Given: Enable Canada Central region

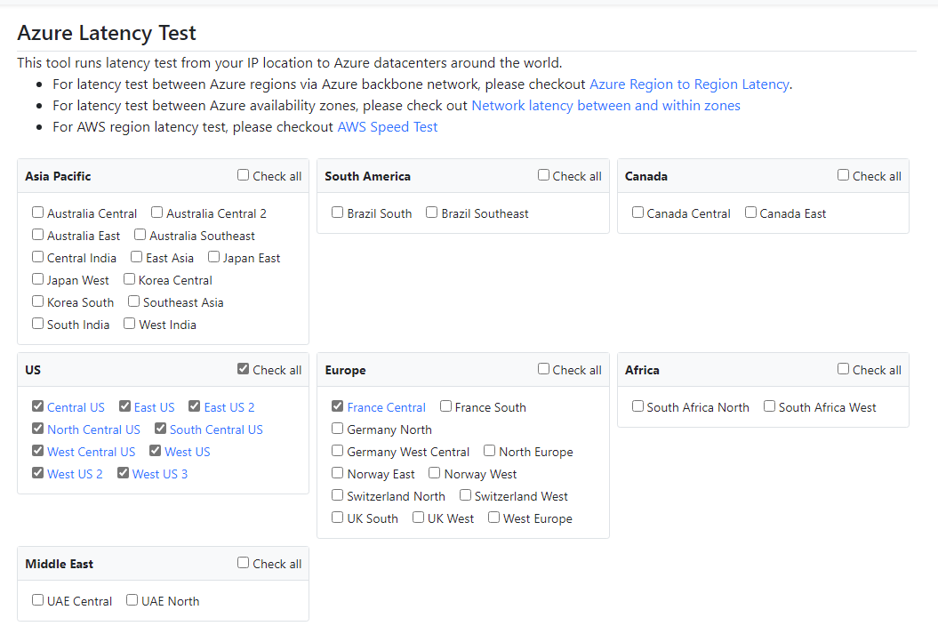Looking at the screenshot, I should tap(637, 213).
